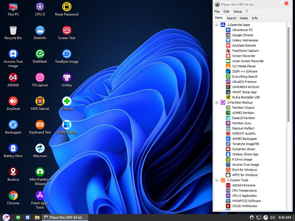Open the Bootice desktop icon
The image size is (295, 221).
[x=13, y=175]
